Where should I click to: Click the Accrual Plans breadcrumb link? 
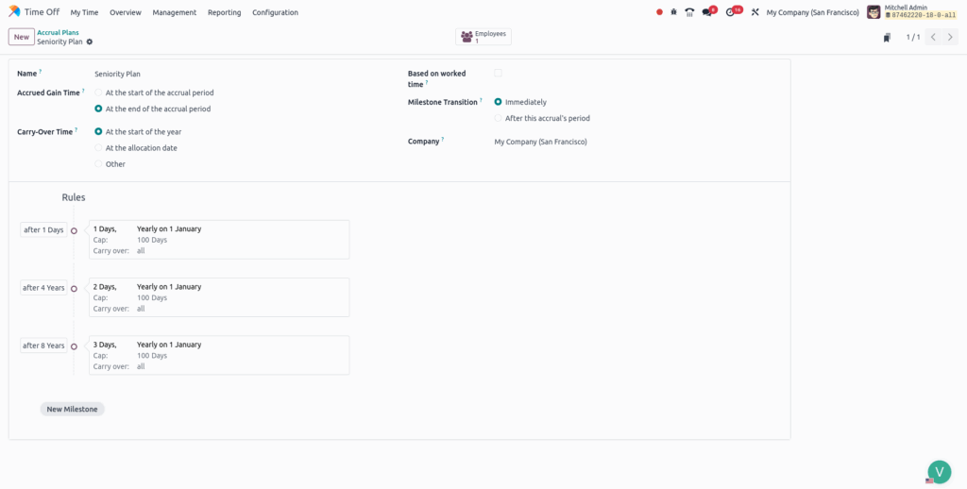(x=58, y=32)
